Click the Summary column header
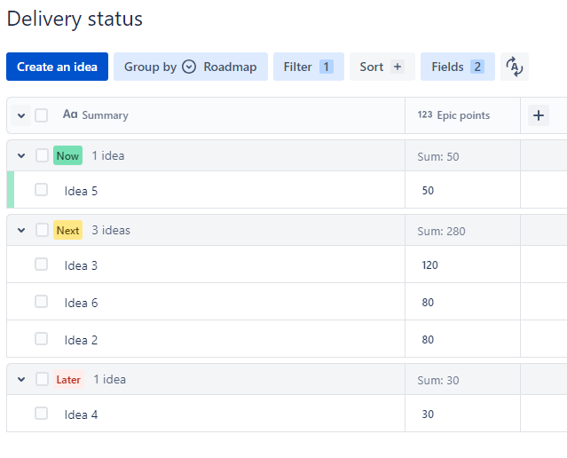This screenshot has height=458, width=567. (105, 115)
